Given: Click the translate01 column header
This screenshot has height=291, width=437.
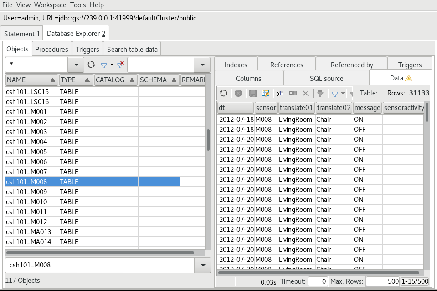Looking at the screenshot, I should 296,108.
